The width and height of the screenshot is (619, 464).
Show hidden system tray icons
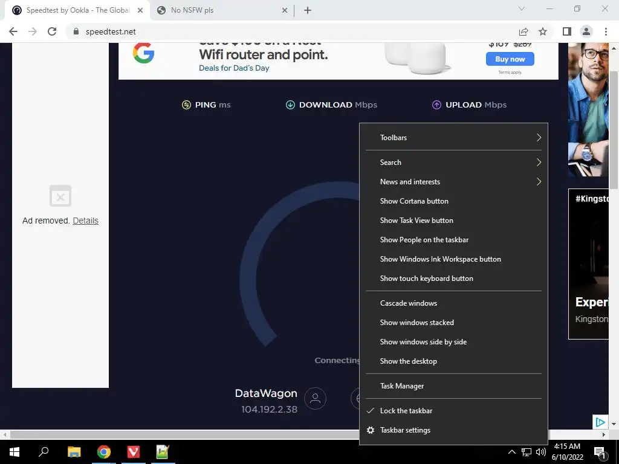511,452
